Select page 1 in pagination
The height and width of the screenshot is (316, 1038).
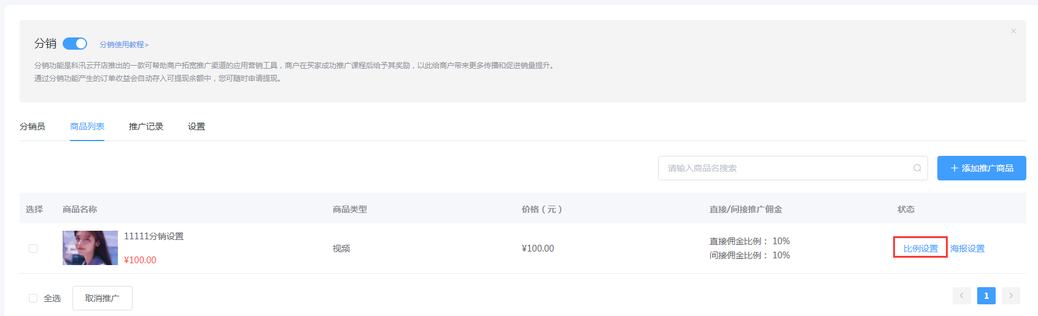coord(986,296)
